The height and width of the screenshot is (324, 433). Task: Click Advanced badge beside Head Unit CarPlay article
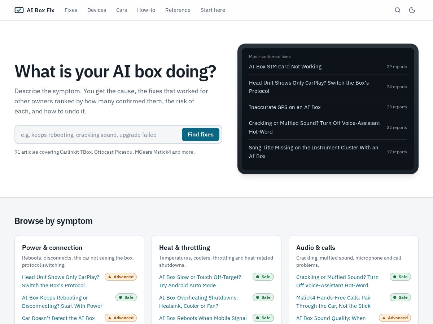pyautogui.click(x=121, y=277)
